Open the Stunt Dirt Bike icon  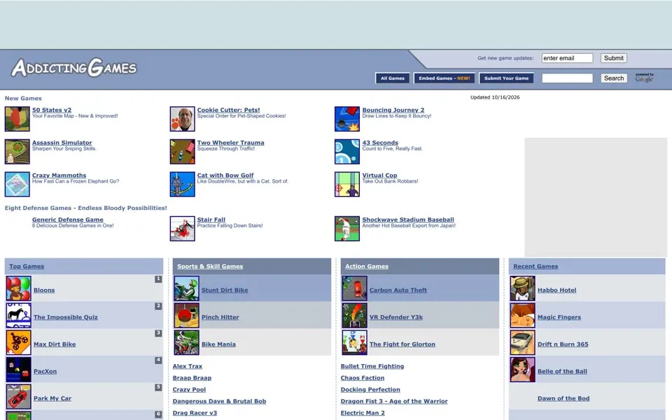[x=186, y=288]
